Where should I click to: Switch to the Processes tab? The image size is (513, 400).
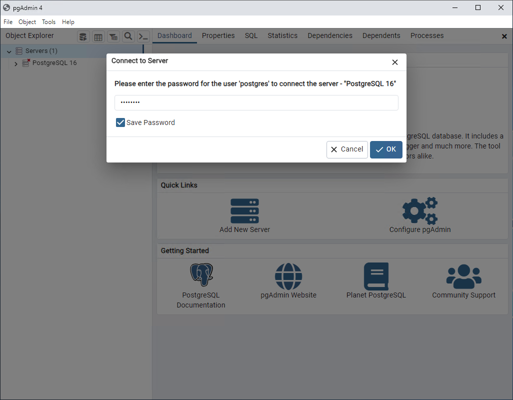click(x=427, y=35)
